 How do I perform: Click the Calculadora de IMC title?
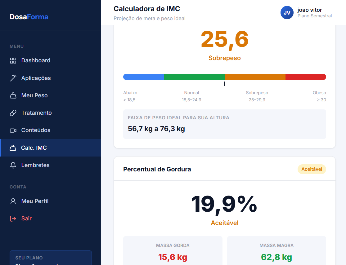[147, 9]
